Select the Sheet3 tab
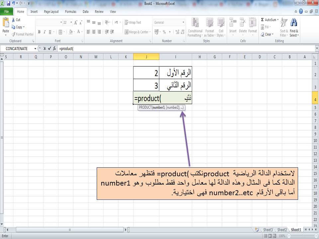The image size is (319, 239). (x=268, y=230)
